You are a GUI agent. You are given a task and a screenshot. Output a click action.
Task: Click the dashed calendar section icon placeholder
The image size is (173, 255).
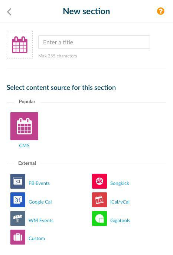coord(20,44)
